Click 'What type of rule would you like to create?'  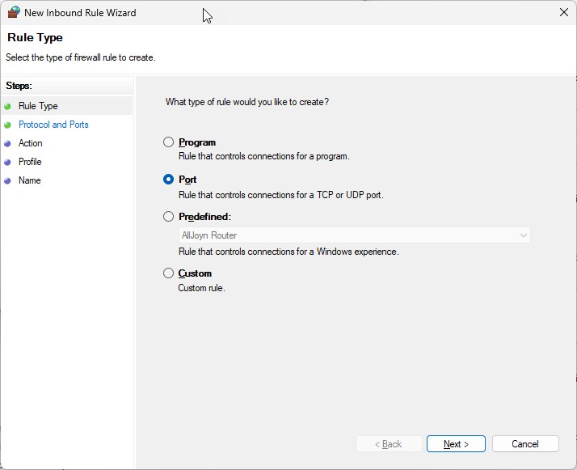[x=247, y=102]
